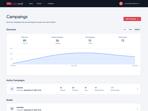Viewport: 148px width, 111px height.
Task: Click the edit pencil icon beside Activation
Action: (x=12, y=109)
